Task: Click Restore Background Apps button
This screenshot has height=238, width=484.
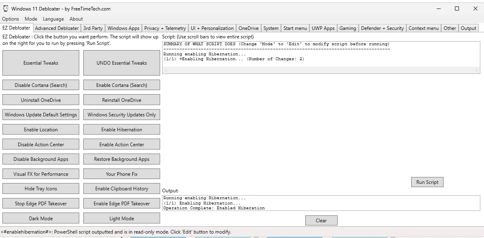Action: tap(122, 159)
